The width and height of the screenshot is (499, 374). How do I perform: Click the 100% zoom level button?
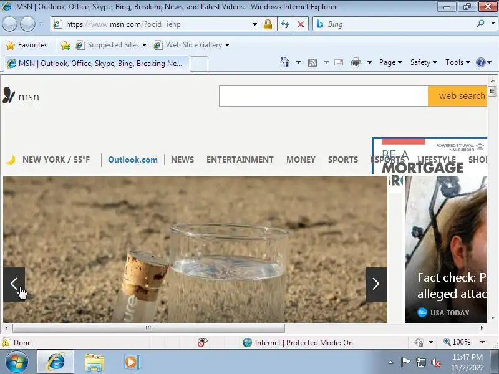[457, 342]
